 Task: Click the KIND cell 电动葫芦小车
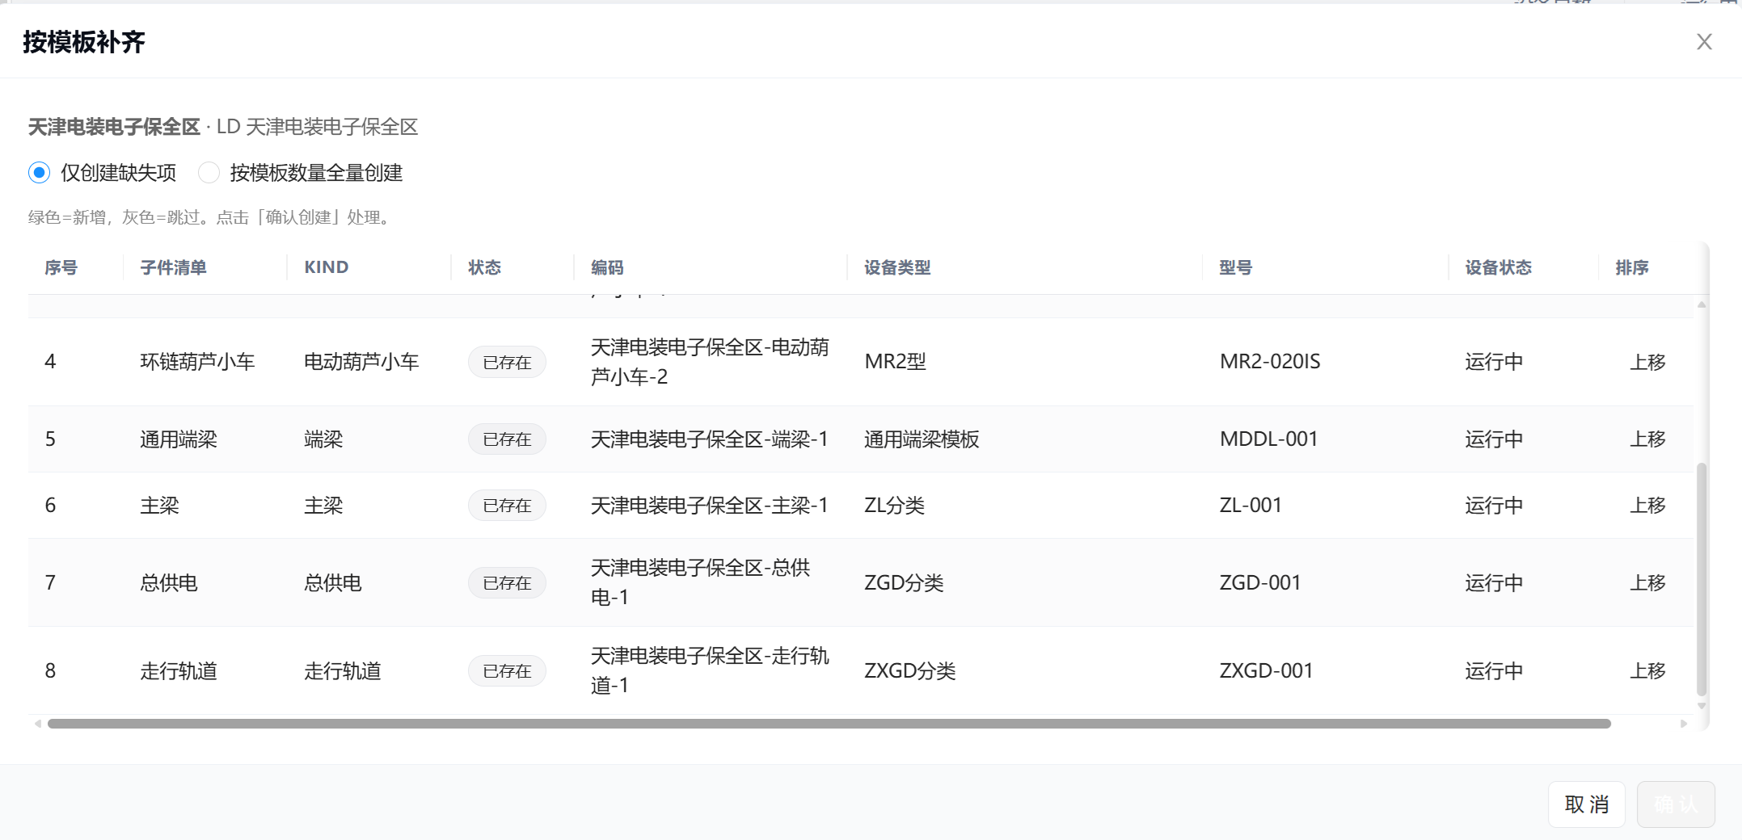coord(361,362)
